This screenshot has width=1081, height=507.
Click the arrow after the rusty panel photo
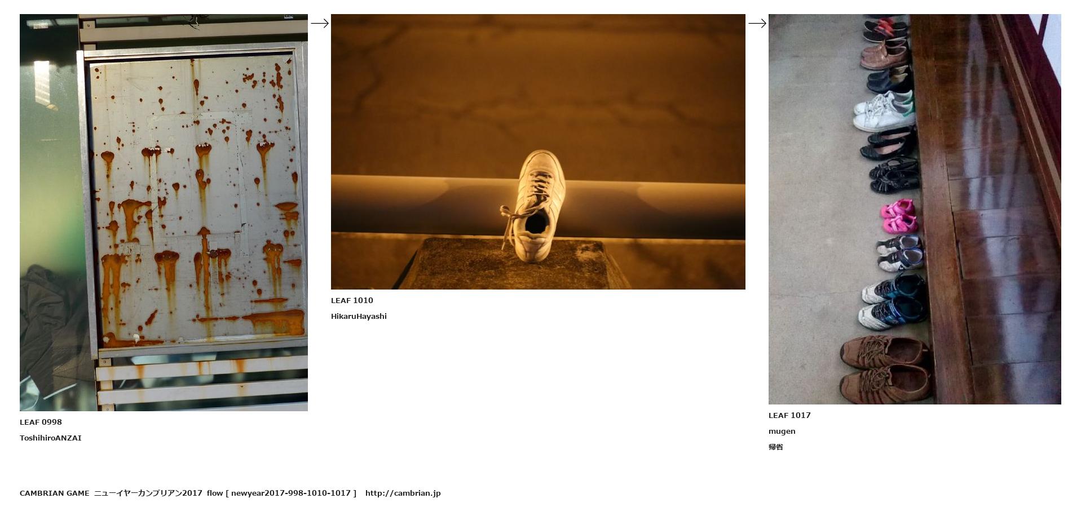[319, 24]
